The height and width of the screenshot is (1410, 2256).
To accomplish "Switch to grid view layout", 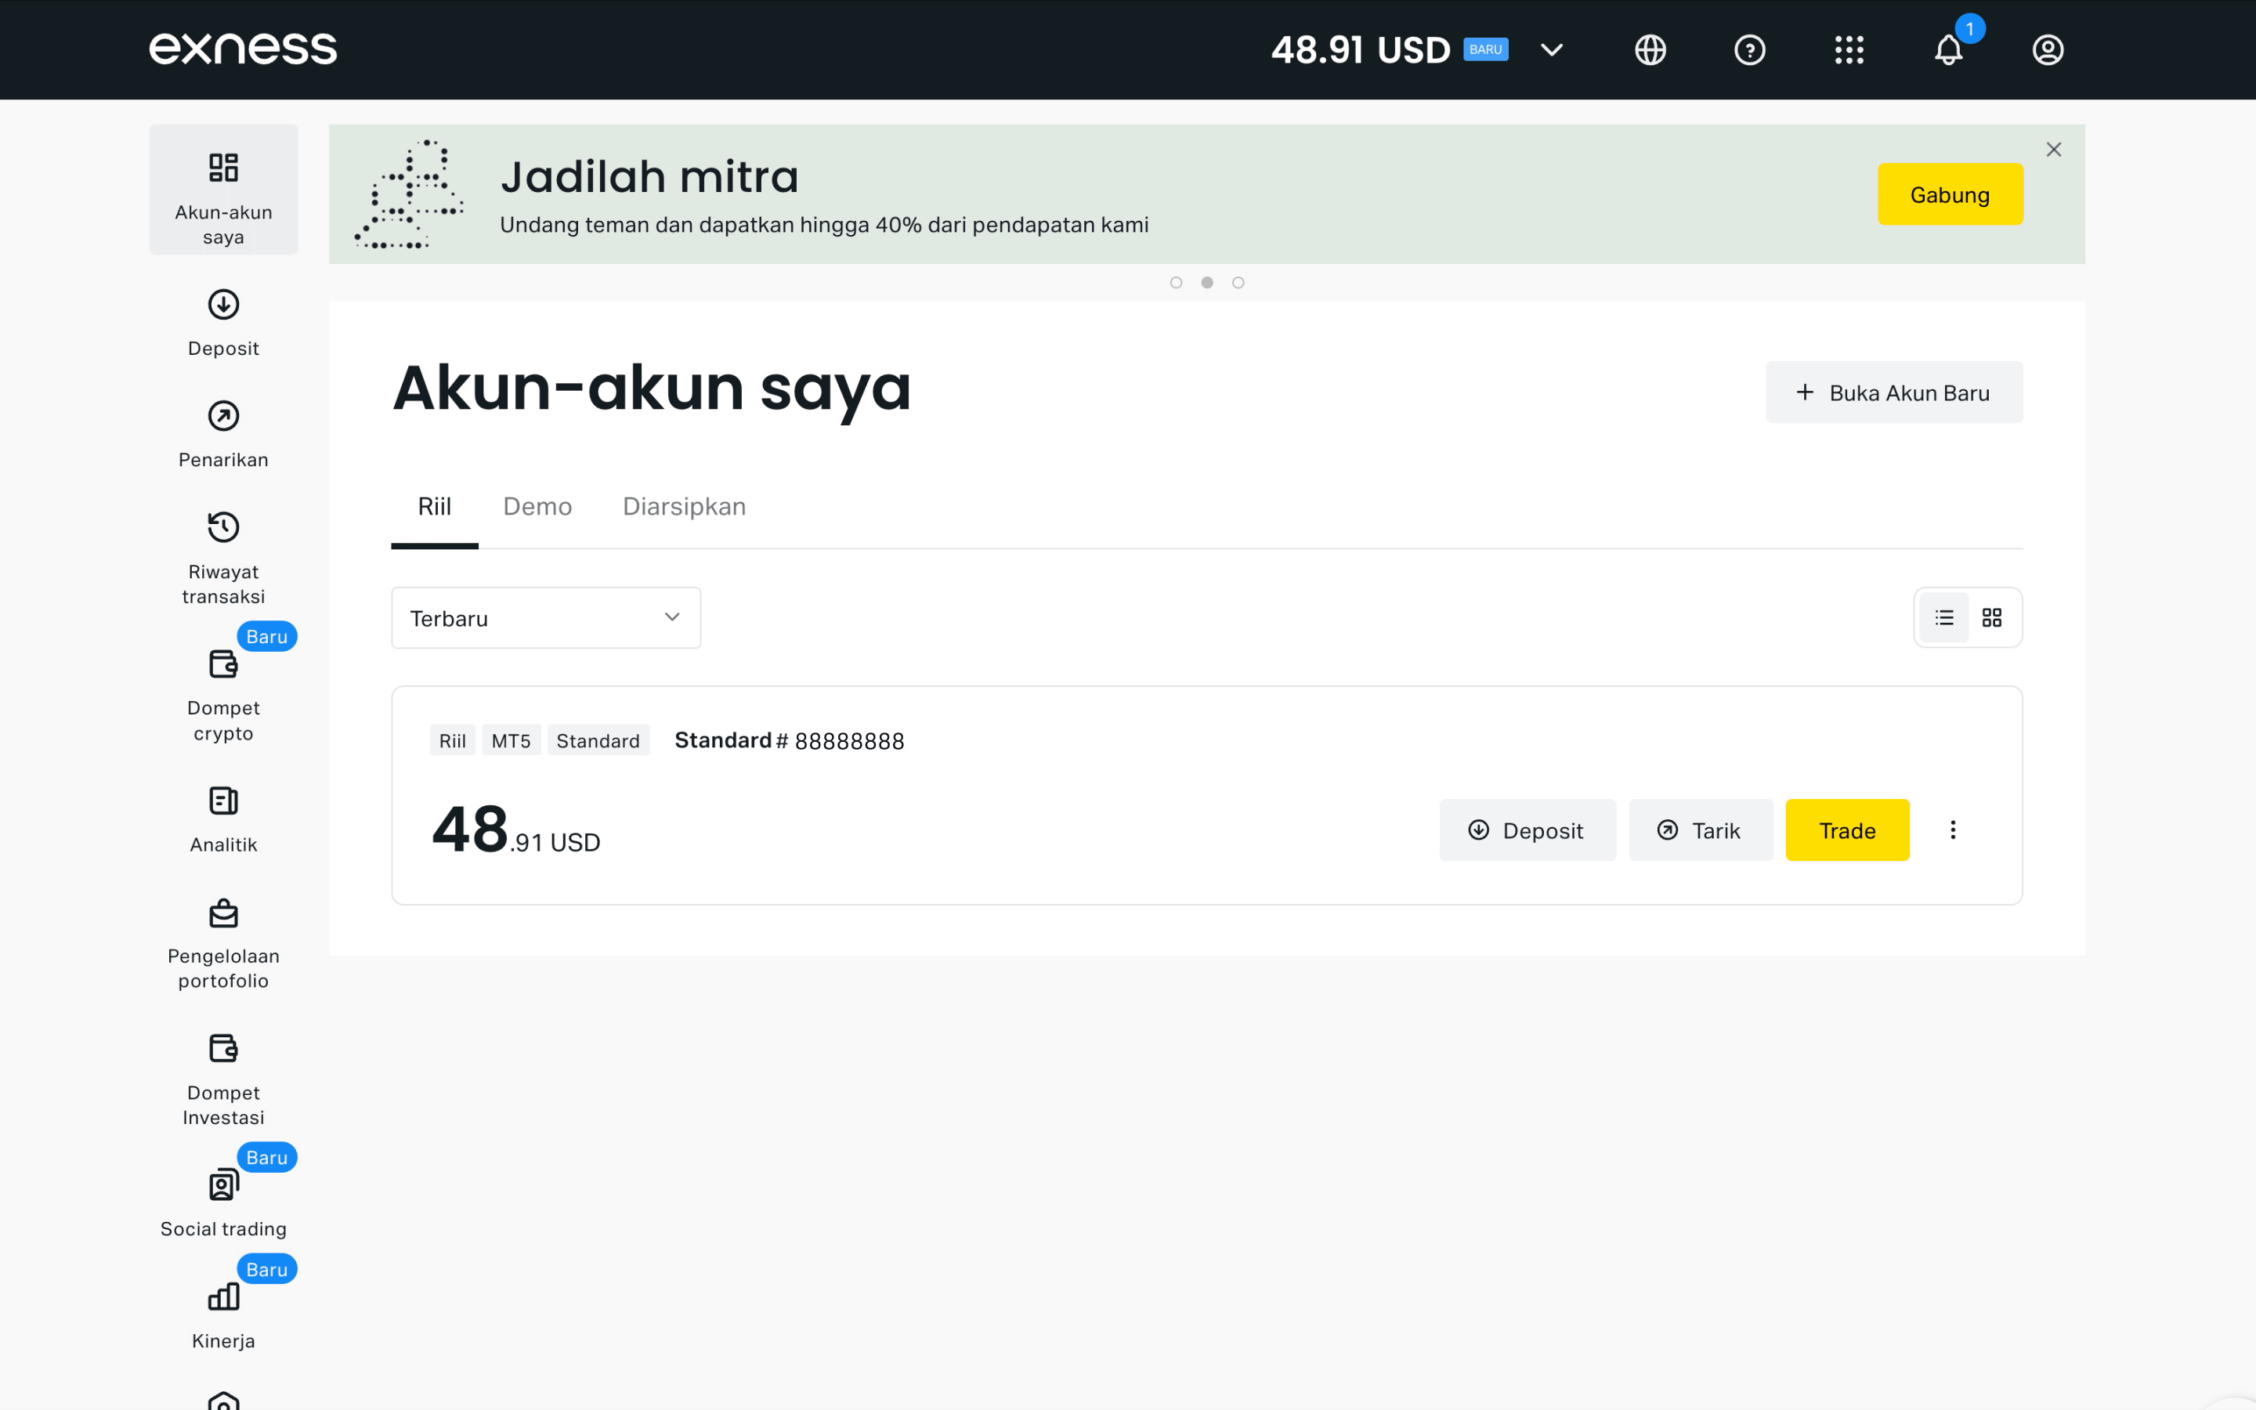I will (1991, 617).
